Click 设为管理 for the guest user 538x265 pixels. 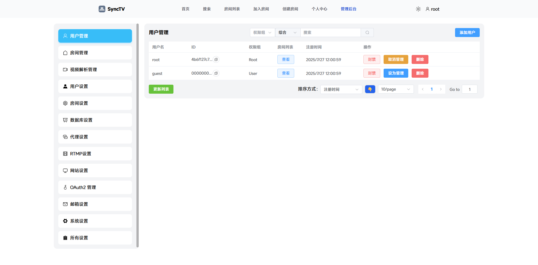396,73
